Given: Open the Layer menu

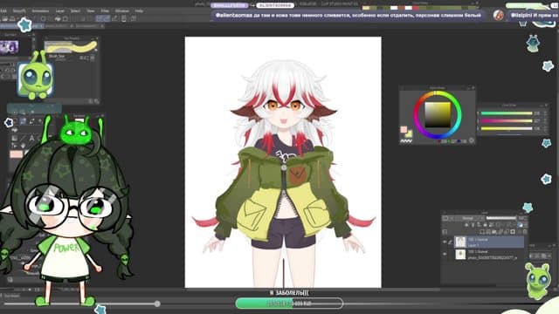Looking at the screenshot, I should [x=60, y=11].
